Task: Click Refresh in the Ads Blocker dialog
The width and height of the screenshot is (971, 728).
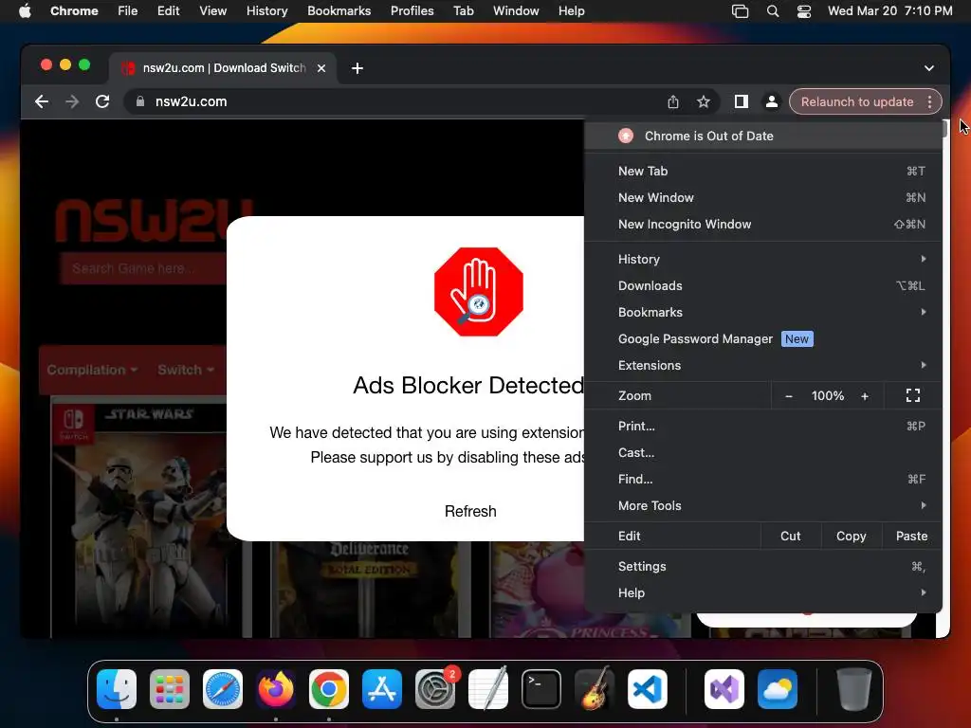Action: point(470,511)
